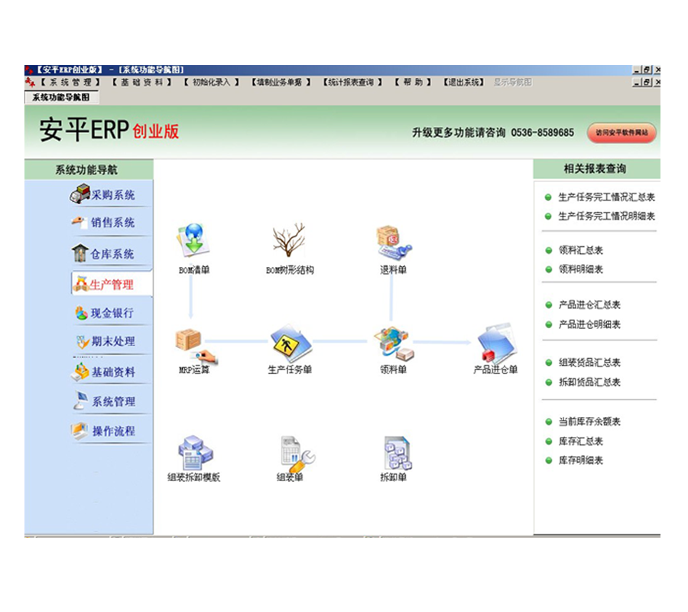The image size is (688, 612).
Task: Open the 统计报表查询 menu
Action: point(352,82)
